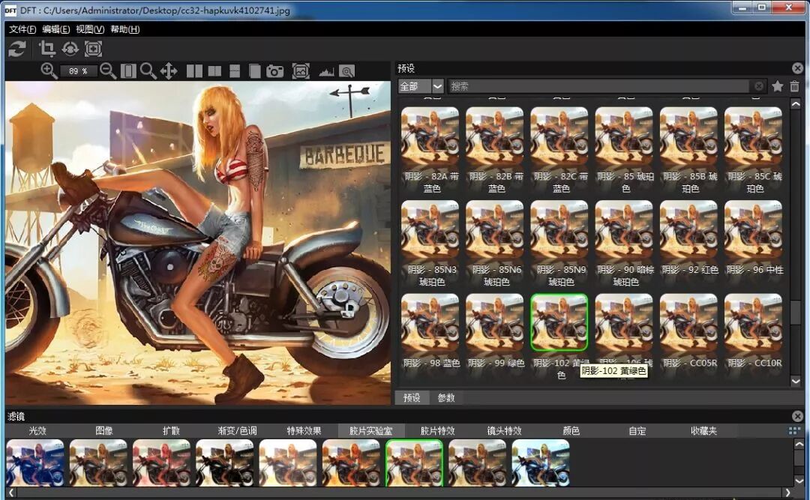Apply preset 阴影 - 82C 带蓝色
The height and width of the screenshot is (500, 810).
coord(559,136)
